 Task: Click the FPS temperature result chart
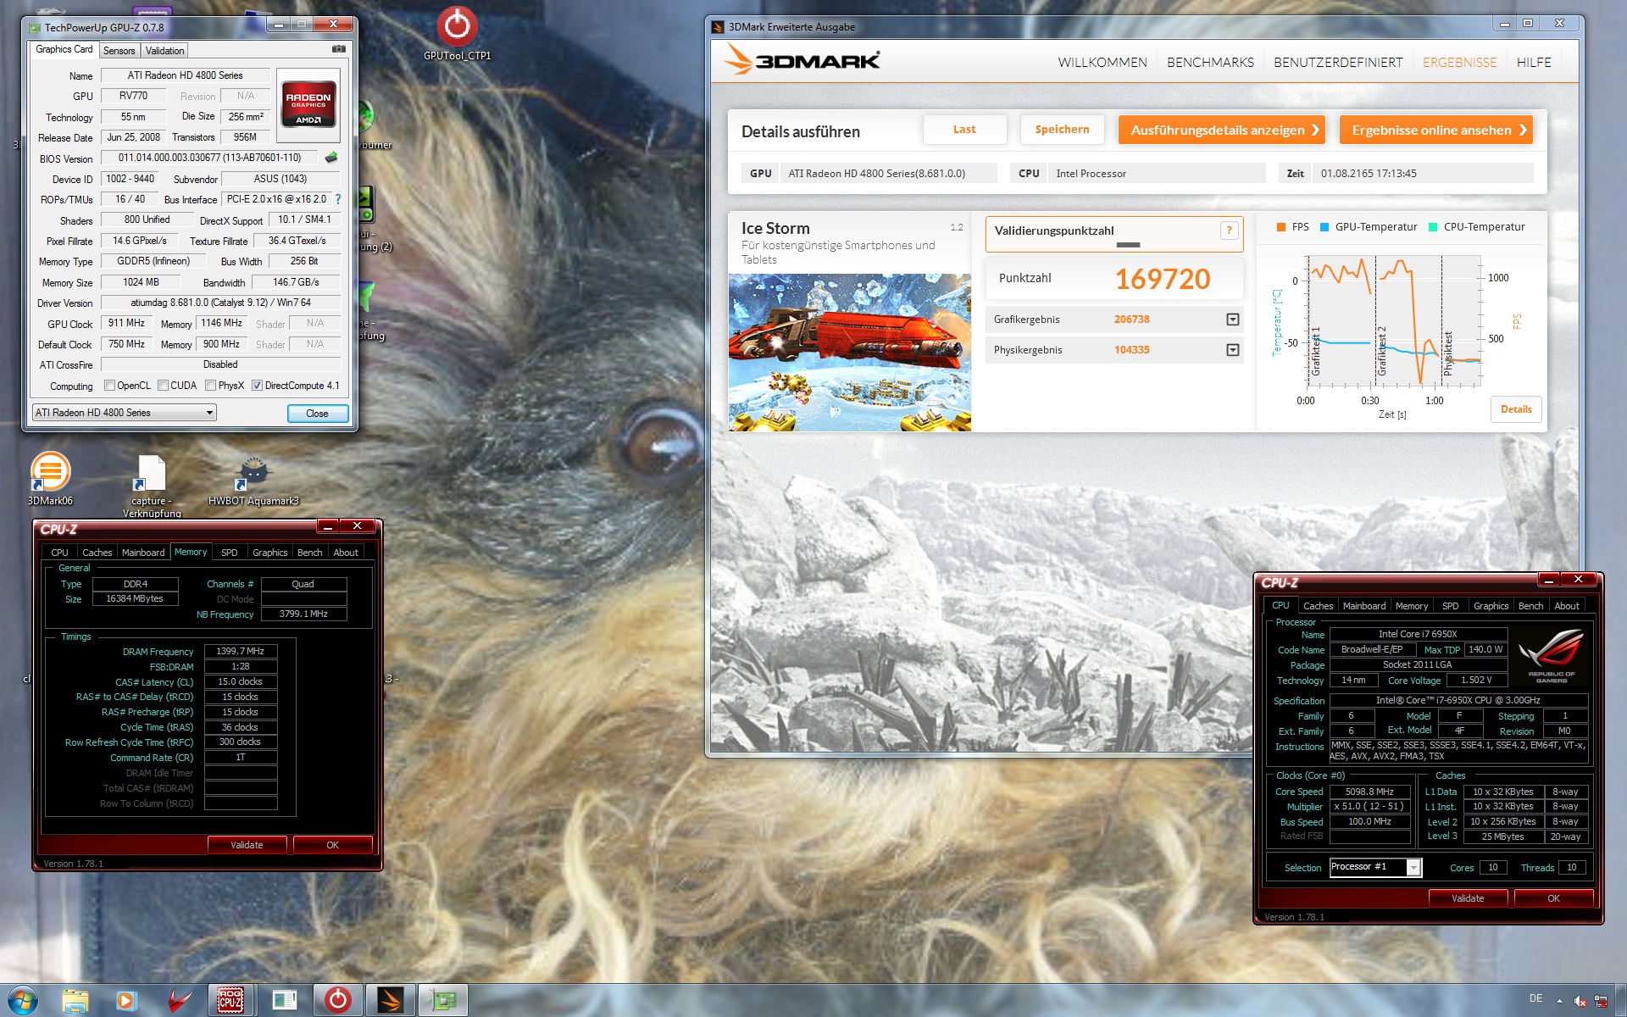[1394, 322]
